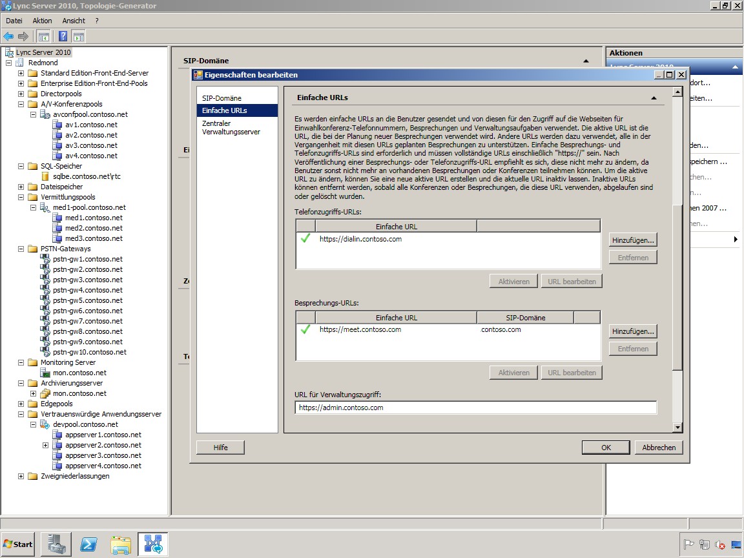Screen dimensions: 744x558
Task: Open the Help toolbar icon
Action: [x=63, y=37]
